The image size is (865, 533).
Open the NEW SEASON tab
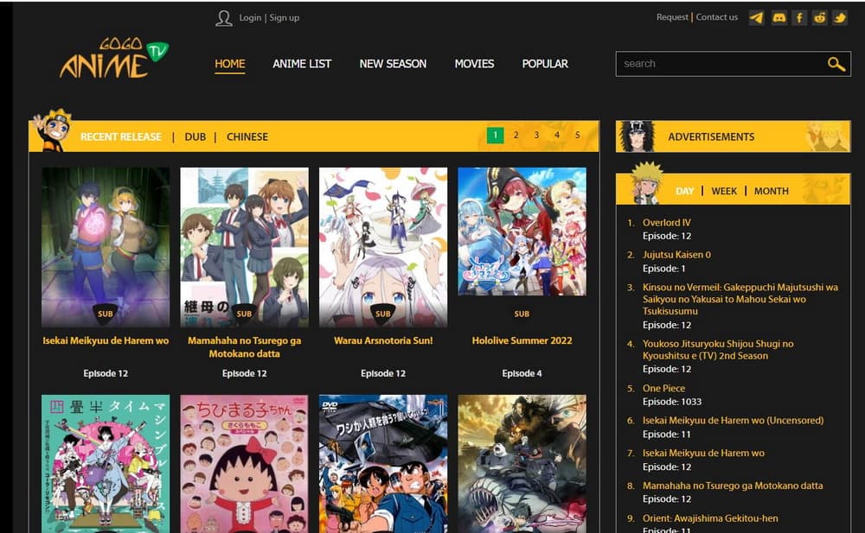pyautogui.click(x=393, y=64)
